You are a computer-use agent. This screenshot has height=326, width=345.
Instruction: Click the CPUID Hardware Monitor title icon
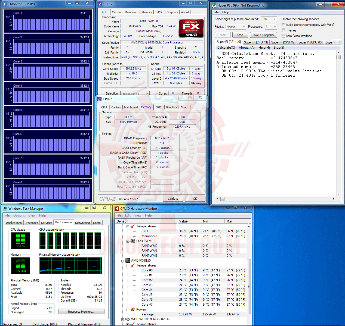[x=117, y=209]
